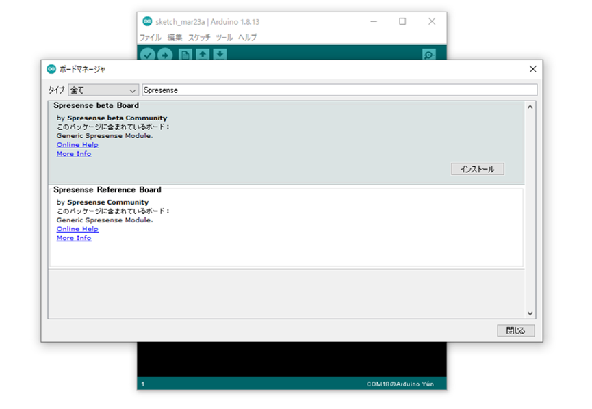Click インストール for Spresense beta Board
This screenshot has height=409, width=592.
point(477,168)
